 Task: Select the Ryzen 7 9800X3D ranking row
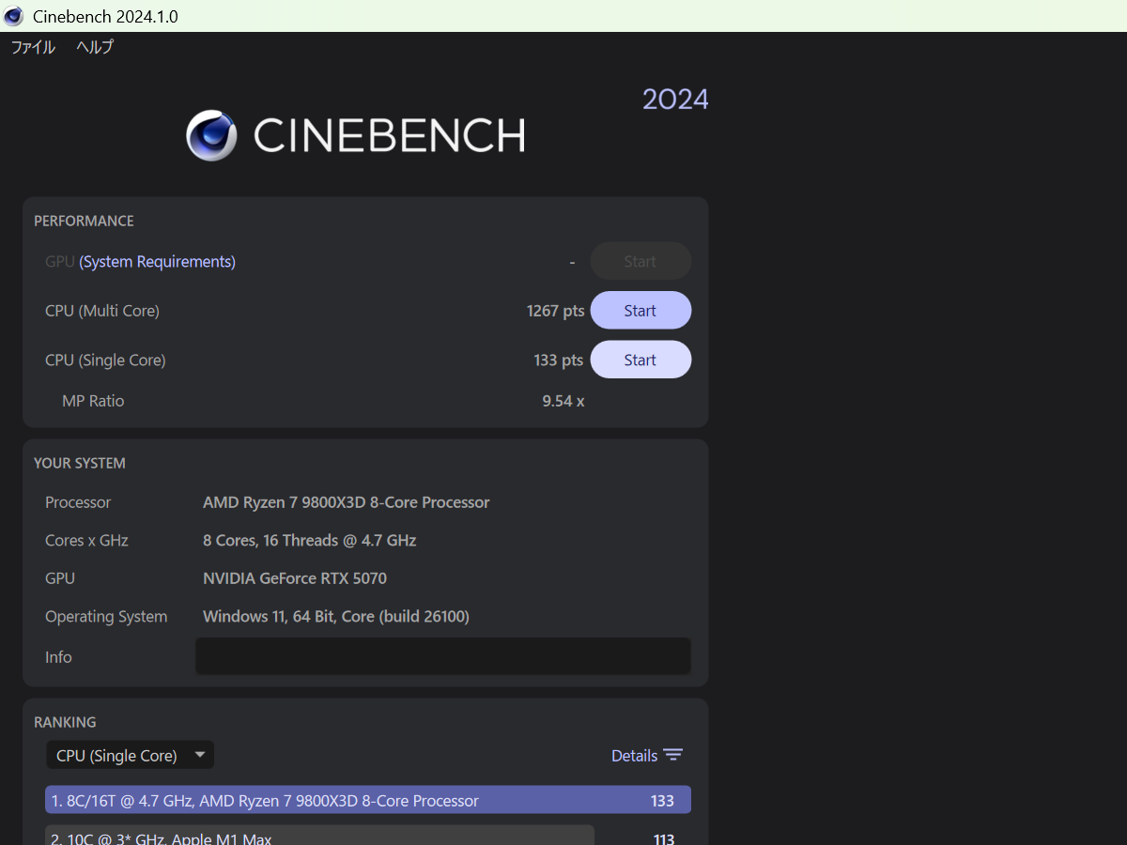[368, 801]
